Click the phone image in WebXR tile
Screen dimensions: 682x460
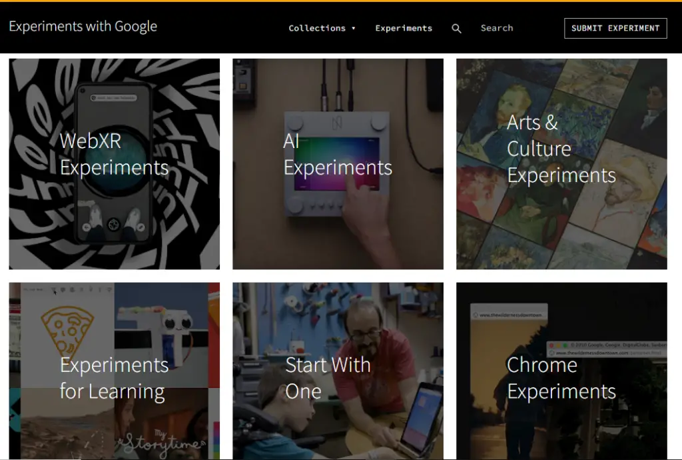pos(114,162)
